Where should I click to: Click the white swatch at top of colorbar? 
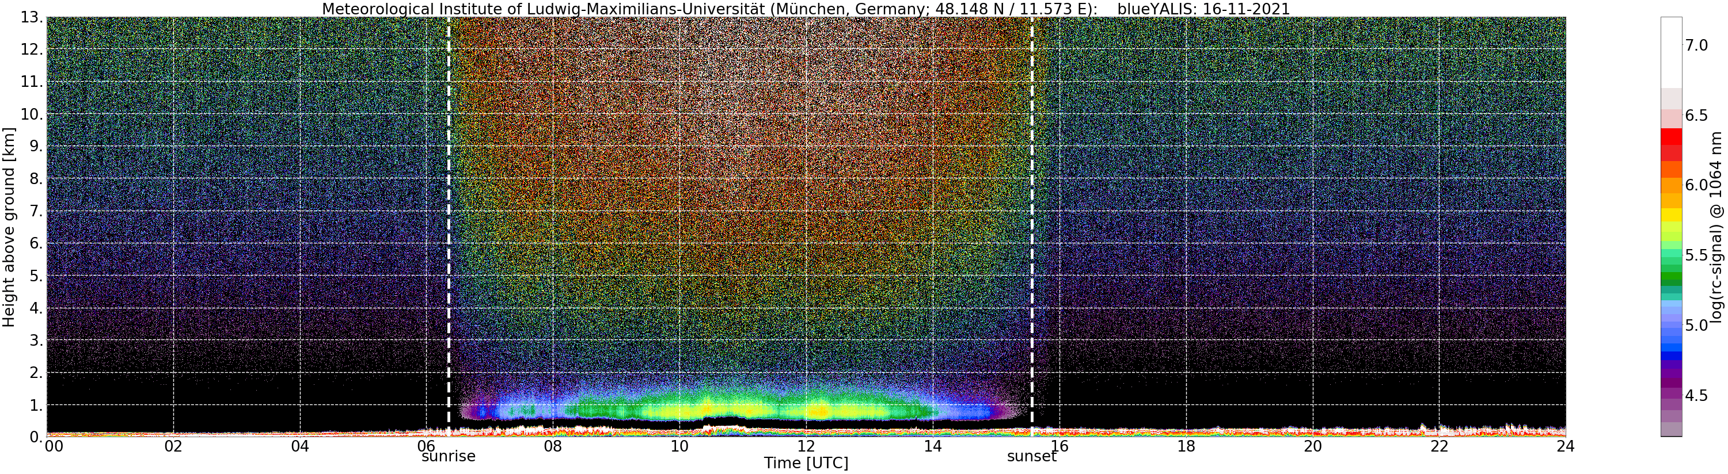click(1670, 52)
